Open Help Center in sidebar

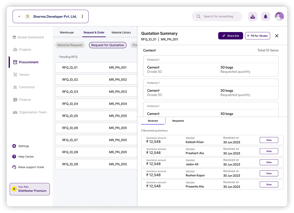tap(26, 157)
